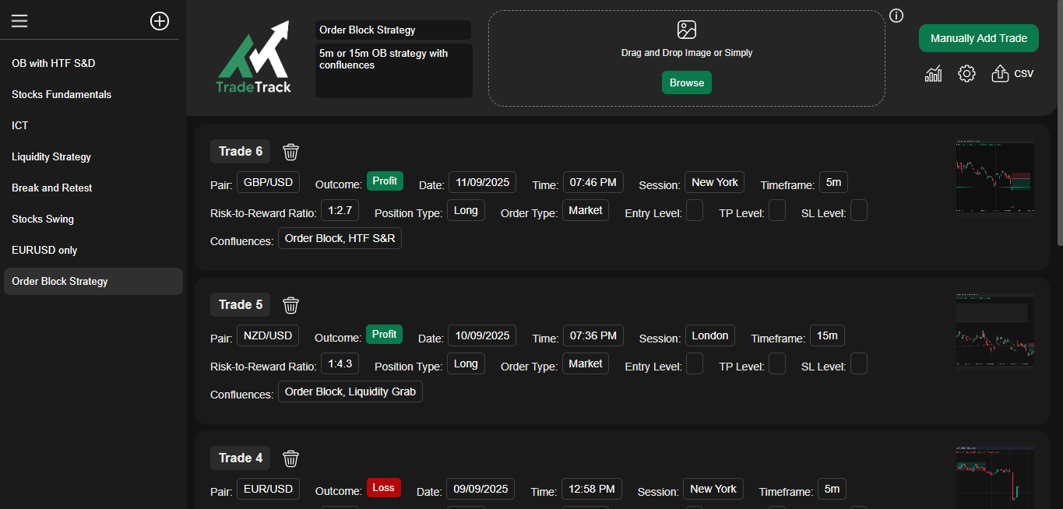Click the info icon near upload area
The image size is (1063, 509).
pos(896,16)
